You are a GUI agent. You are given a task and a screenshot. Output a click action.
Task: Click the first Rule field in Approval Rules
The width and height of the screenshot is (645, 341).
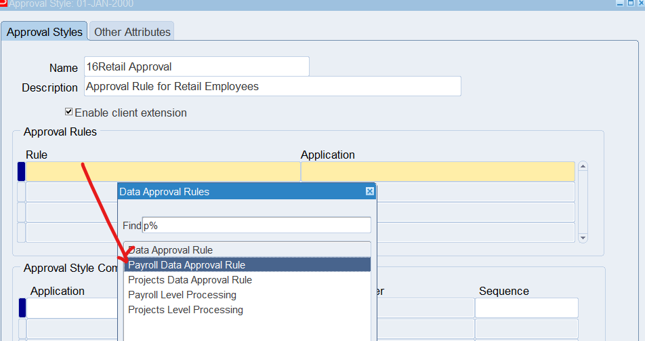163,172
